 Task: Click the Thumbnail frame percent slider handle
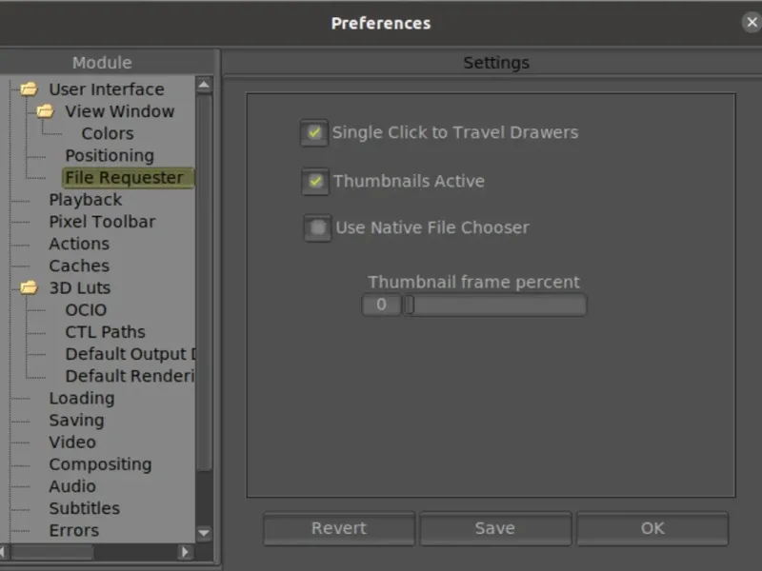pyautogui.click(x=410, y=305)
